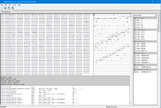Select the rehex.exe document tab
The image size is (161, 108).
7,12
